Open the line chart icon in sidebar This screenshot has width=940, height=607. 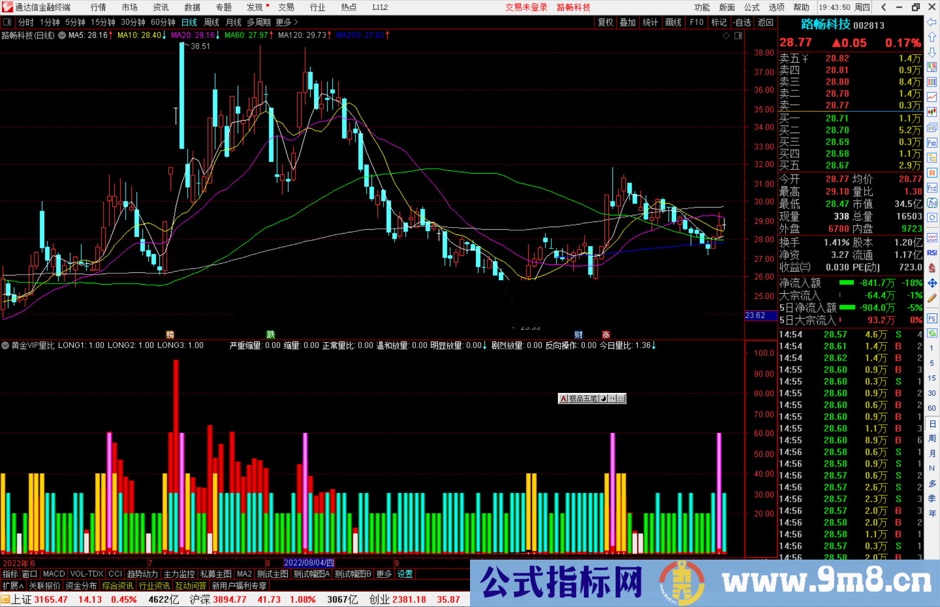(932, 97)
